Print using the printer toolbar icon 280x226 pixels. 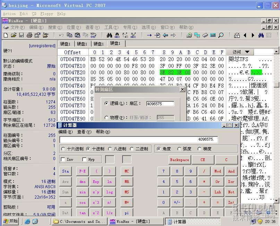tap(29, 35)
